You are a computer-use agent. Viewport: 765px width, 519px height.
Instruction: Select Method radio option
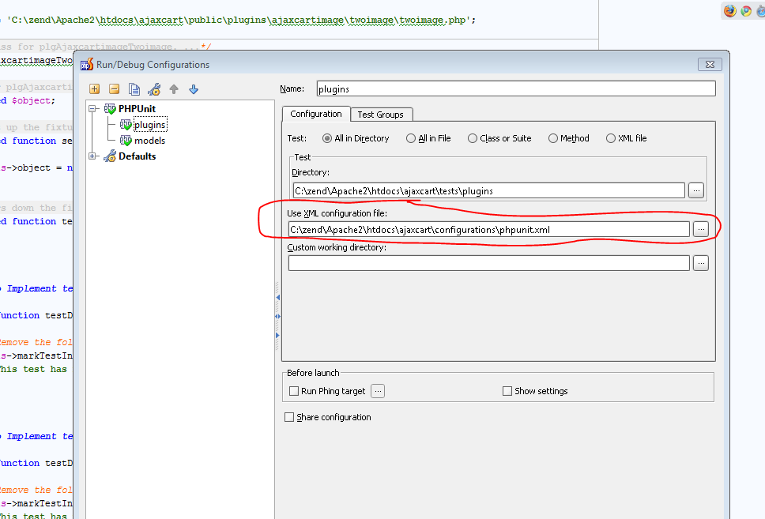coord(552,138)
